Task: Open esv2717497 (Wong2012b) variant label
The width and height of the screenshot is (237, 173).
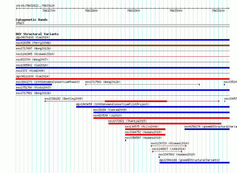Action: [x=34, y=48]
